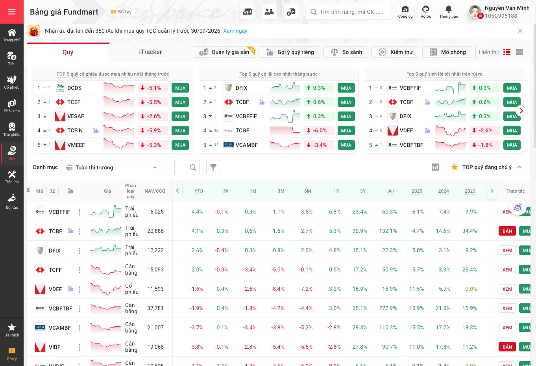Click VDEF fund name in table
This screenshot has width=536, height=366.
coord(55,289)
